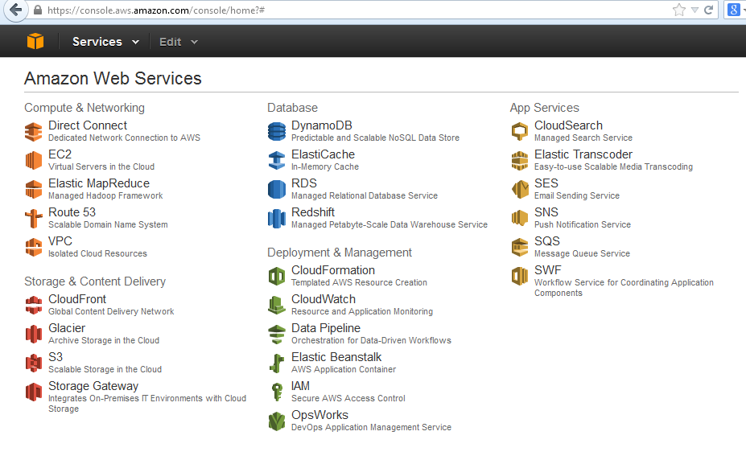Screen dimensions: 746x456
Task: Open the CloudWatch link
Action: coord(324,299)
